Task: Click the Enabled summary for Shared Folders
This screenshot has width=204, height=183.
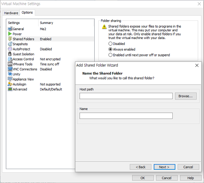Action: point(45,39)
